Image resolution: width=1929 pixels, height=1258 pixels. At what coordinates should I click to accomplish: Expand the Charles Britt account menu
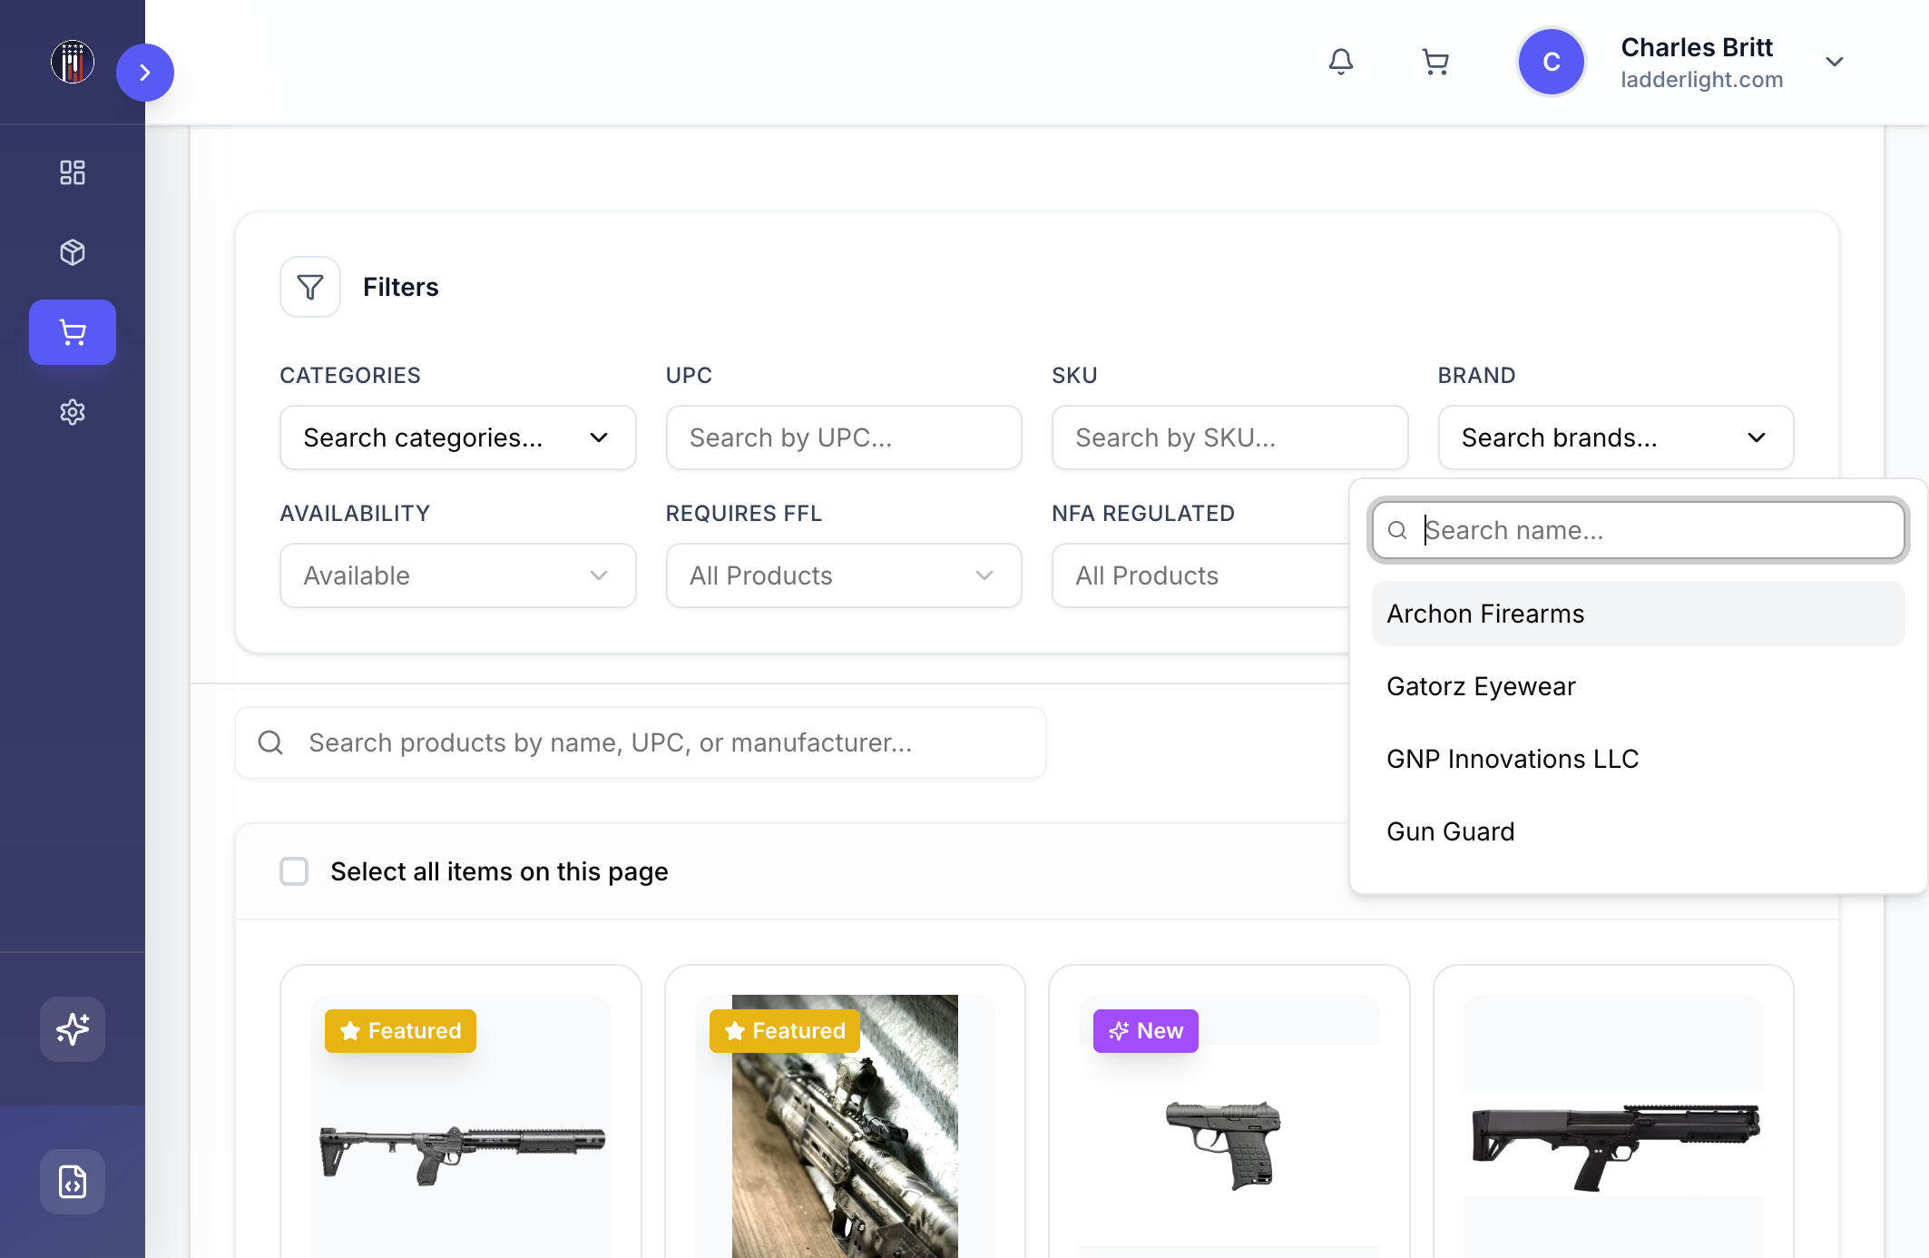pos(1835,62)
